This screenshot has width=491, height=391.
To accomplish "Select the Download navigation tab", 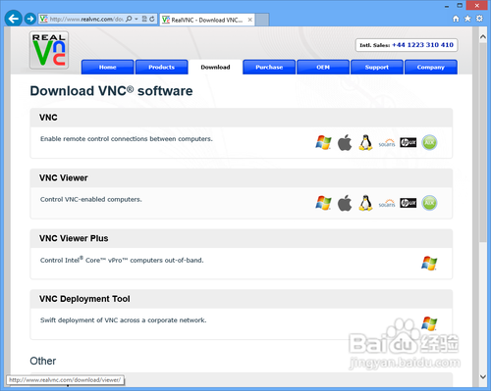I will tap(215, 67).
